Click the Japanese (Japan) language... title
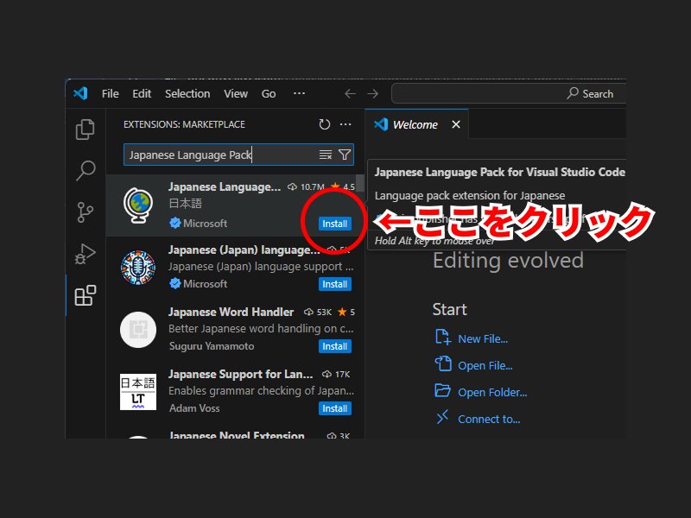The image size is (691, 518). 244,250
